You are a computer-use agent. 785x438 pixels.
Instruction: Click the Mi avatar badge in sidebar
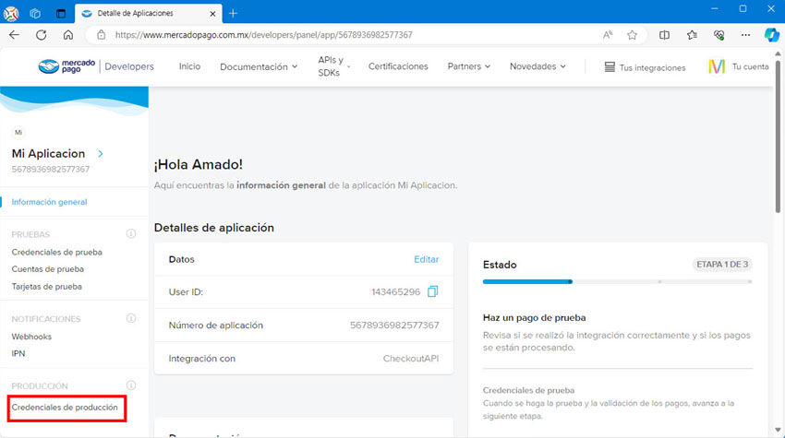(18, 133)
